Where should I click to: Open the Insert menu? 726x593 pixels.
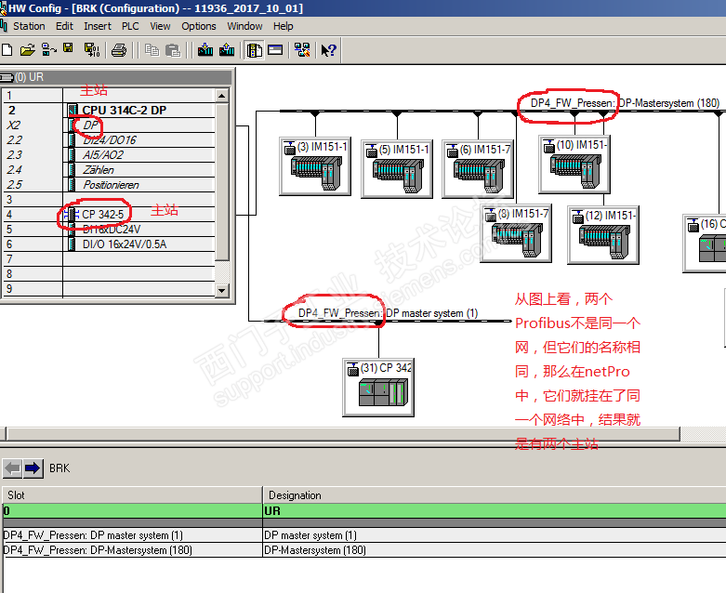tap(98, 26)
